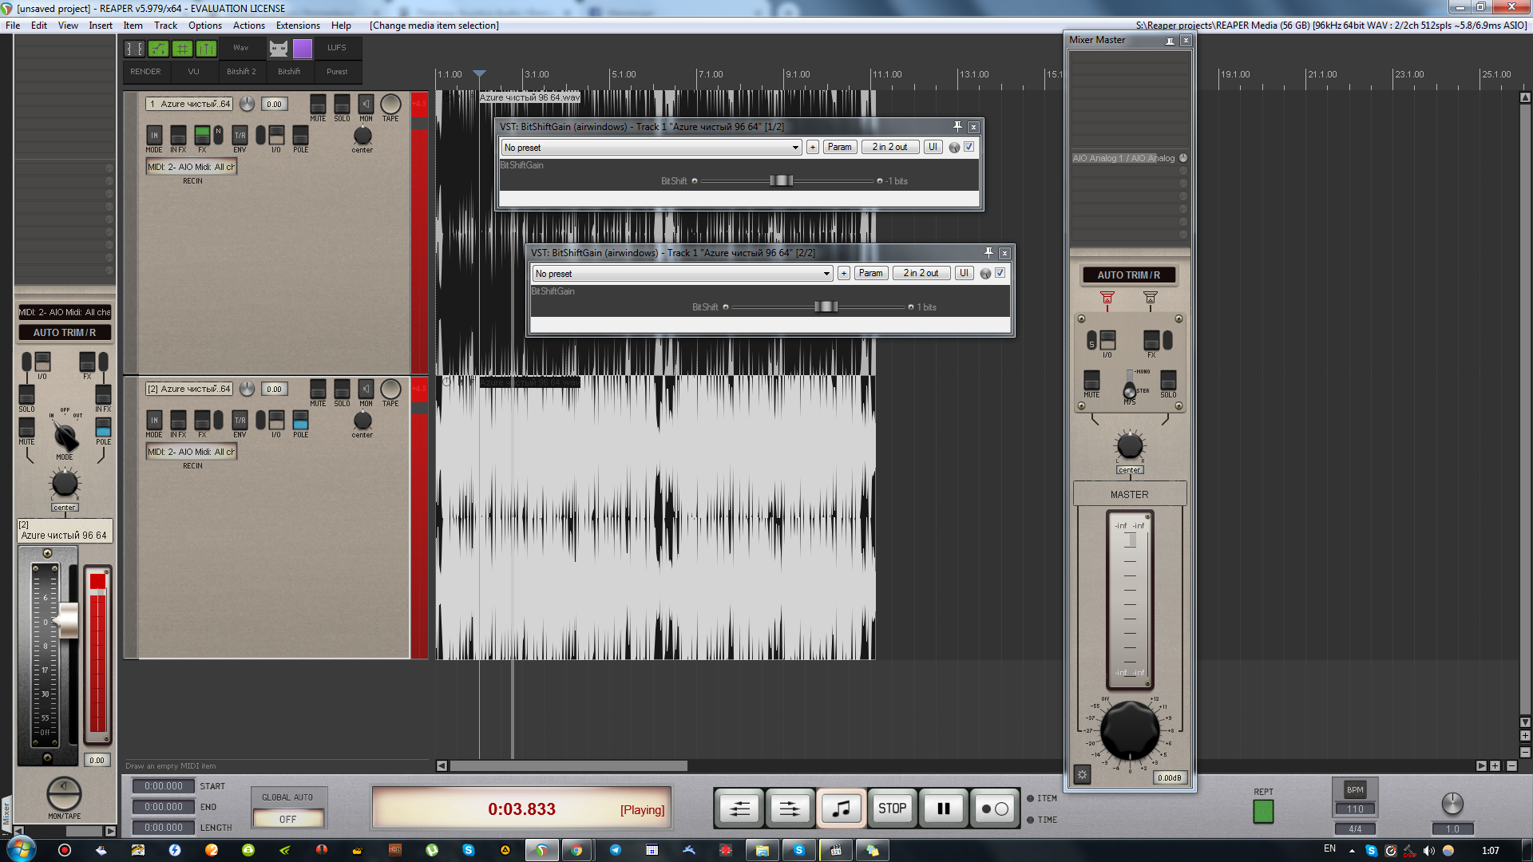Toggle the green snap toolbar icon
Viewport: 1533px width, 862px height.
click(x=207, y=49)
